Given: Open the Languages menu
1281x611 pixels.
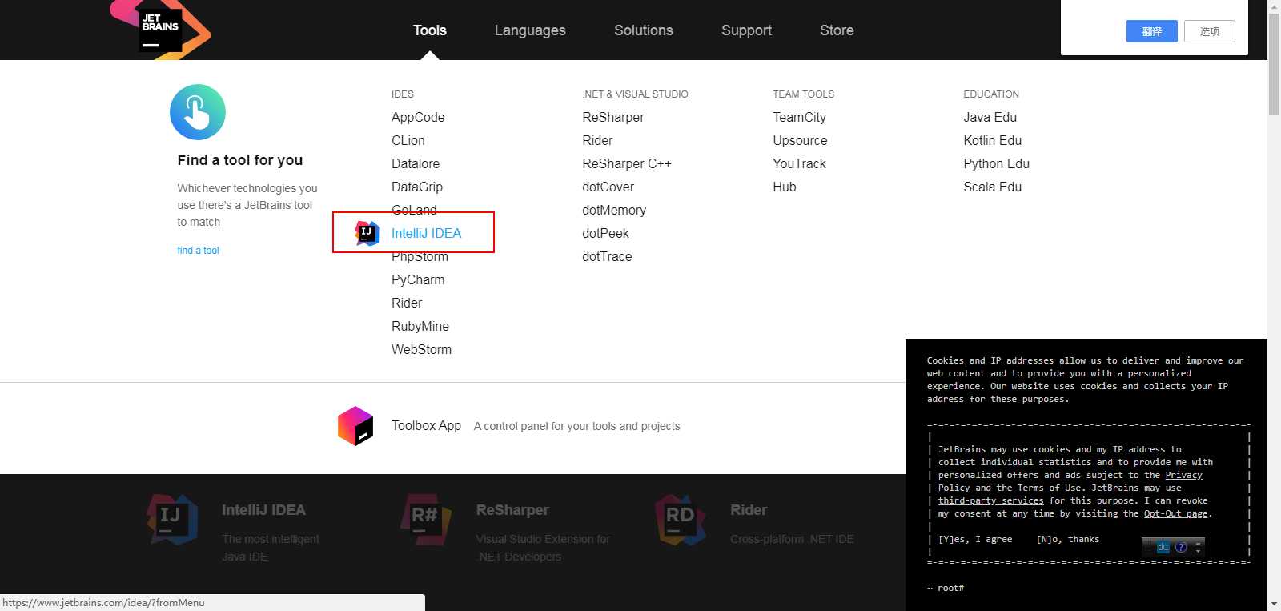Looking at the screenshot, I should click(530, 30).
